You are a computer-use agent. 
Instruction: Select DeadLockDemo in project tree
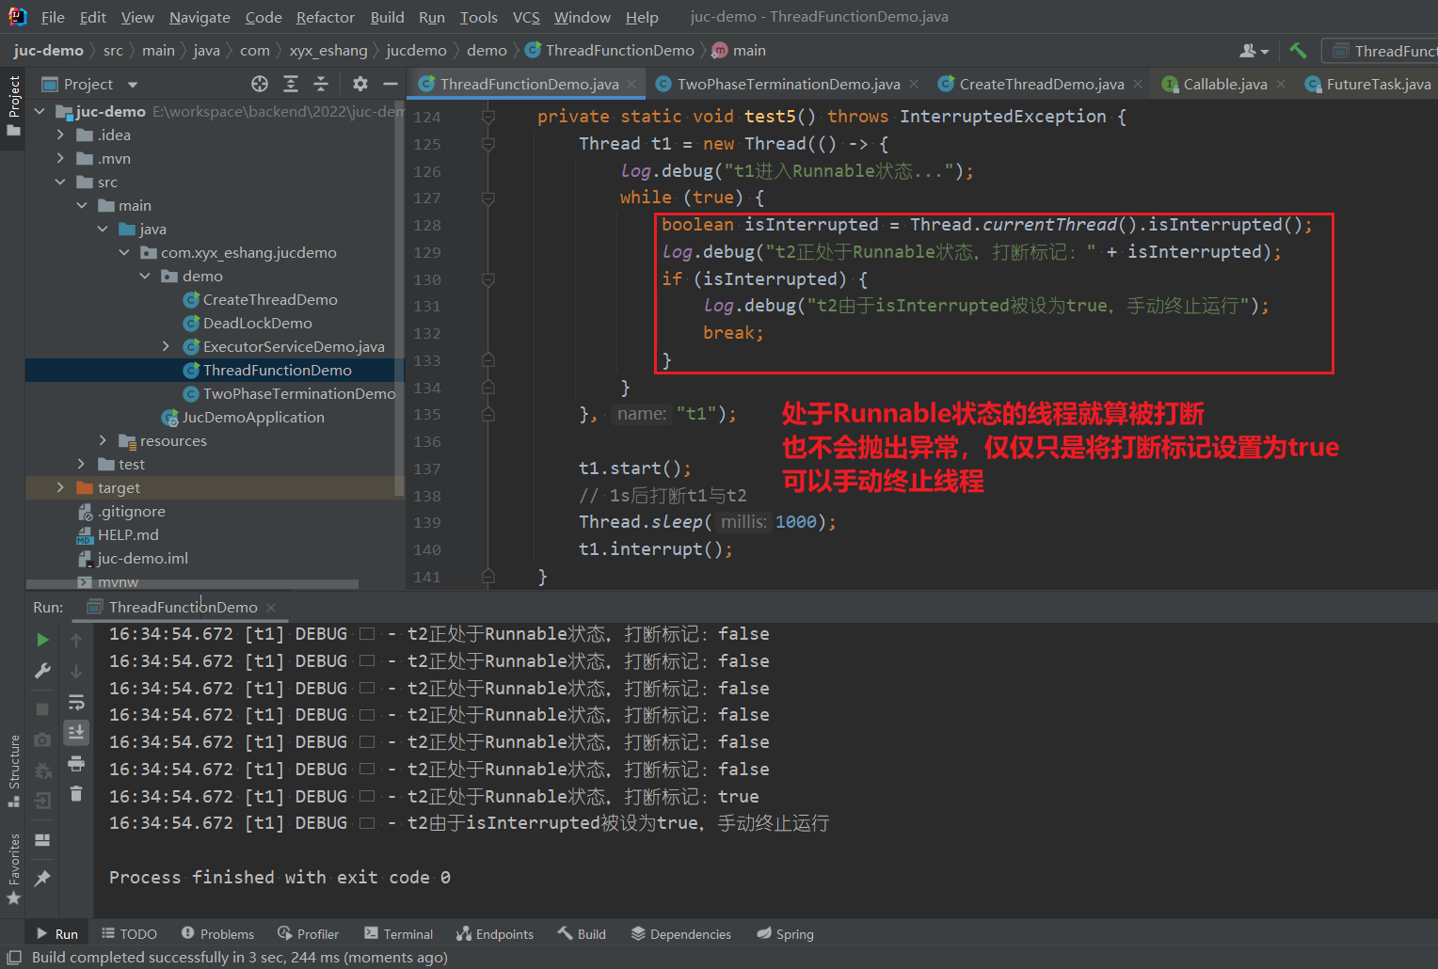coord(257,323)
